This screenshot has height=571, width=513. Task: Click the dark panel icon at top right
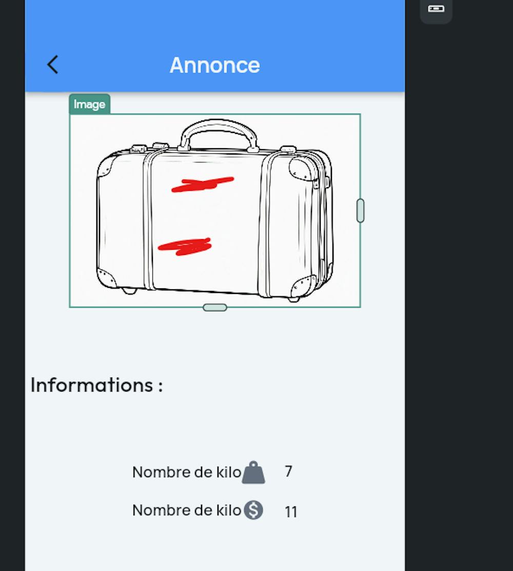point(436,9)
